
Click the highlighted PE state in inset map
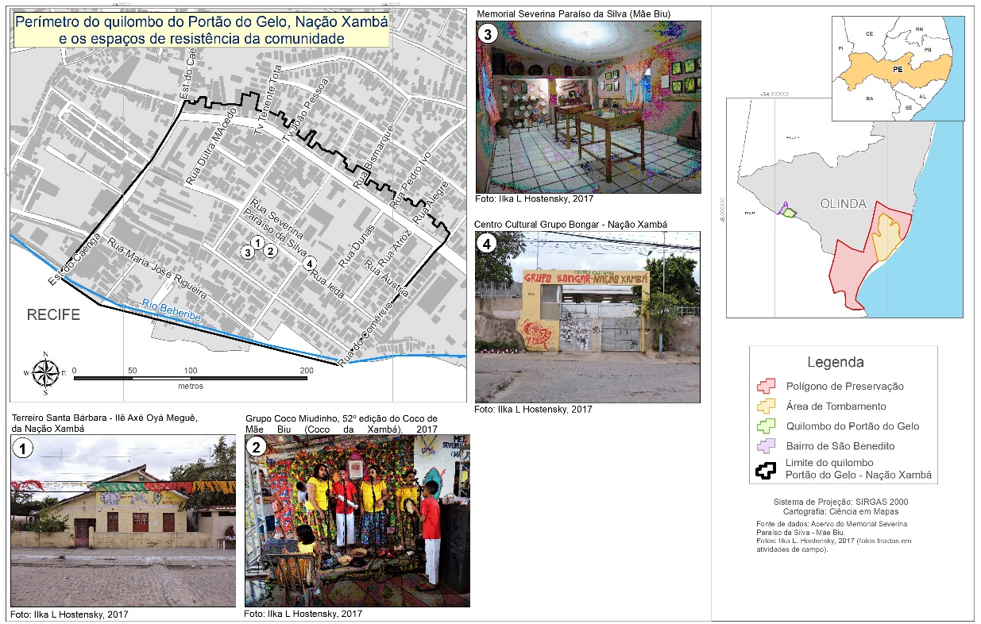click(x=898, y=68)
